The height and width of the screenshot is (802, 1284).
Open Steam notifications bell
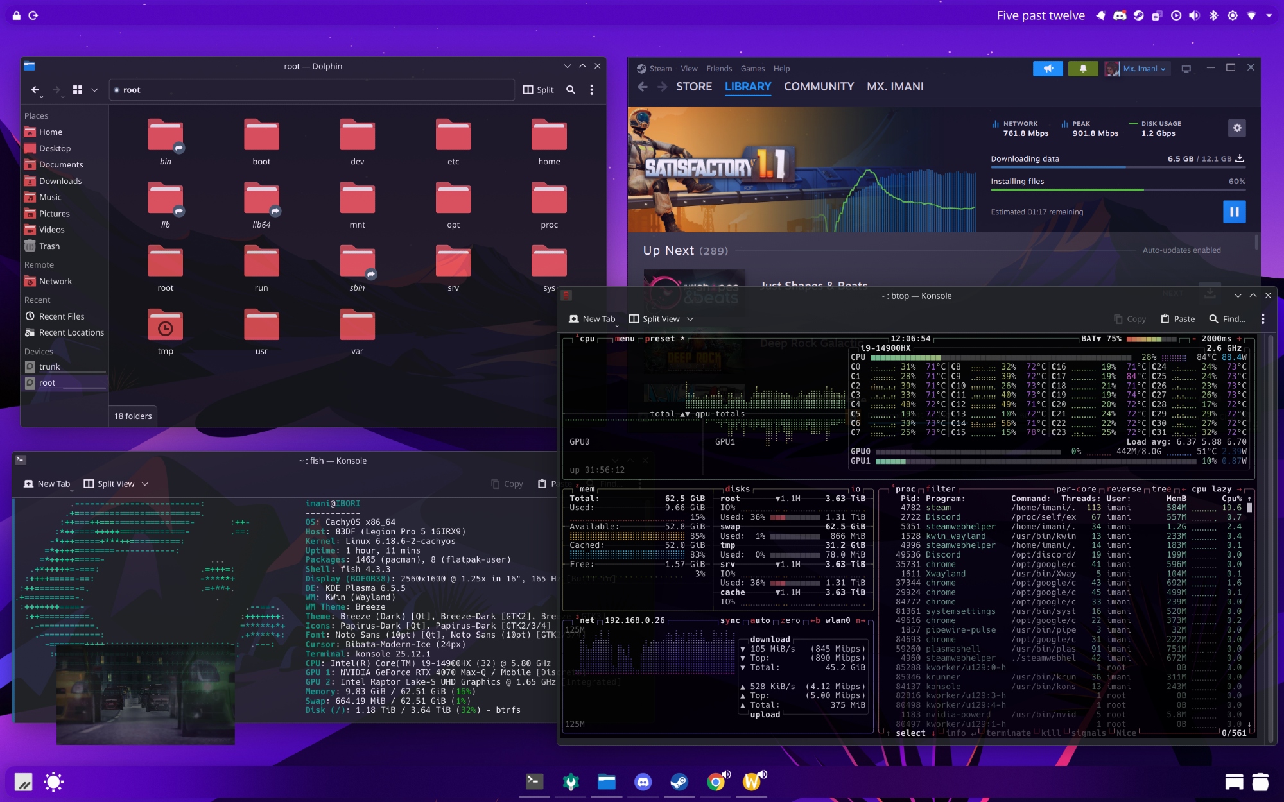pyautogui.click(x=1082, y=69)
